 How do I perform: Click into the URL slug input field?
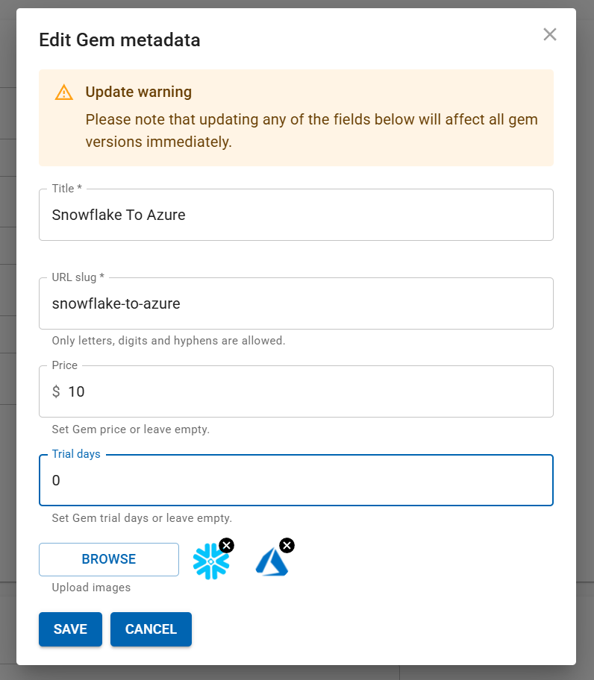pos(296,303)
